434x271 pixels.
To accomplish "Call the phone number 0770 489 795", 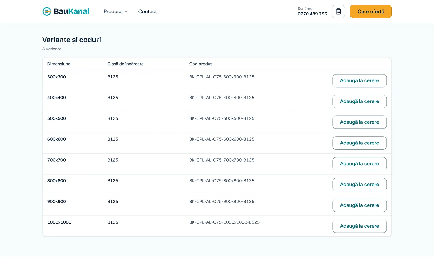I will pyautogui.click(x=312, y=14).
